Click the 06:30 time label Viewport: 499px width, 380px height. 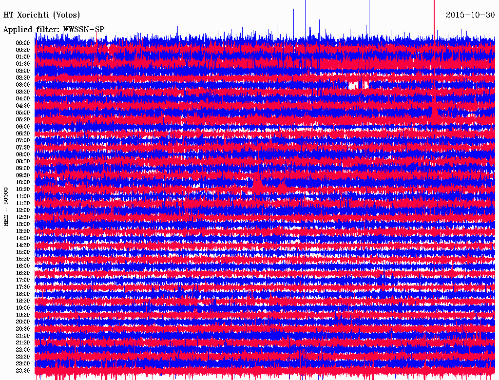coord(23,133)
